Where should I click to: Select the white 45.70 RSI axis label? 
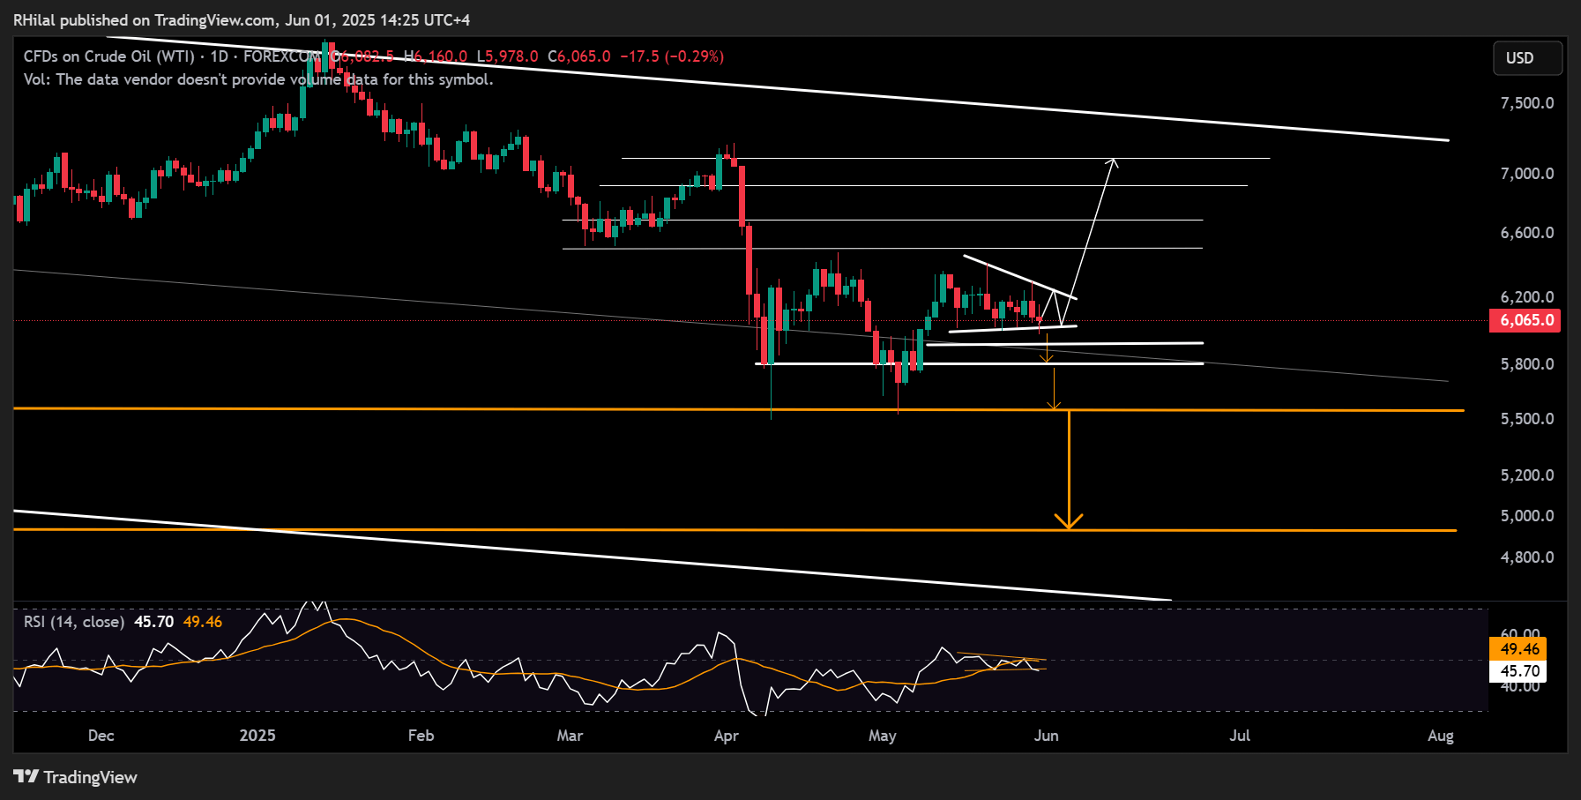[1518, 671]
